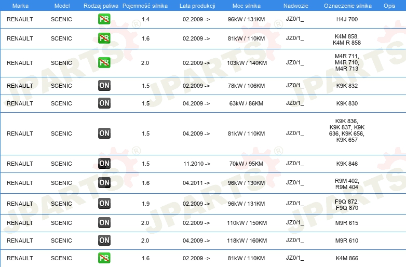The height and width of the screenshot is (267, 406).
Task: Click RENAULT in the M9R 610 row
Action: [x=20, y=241]
